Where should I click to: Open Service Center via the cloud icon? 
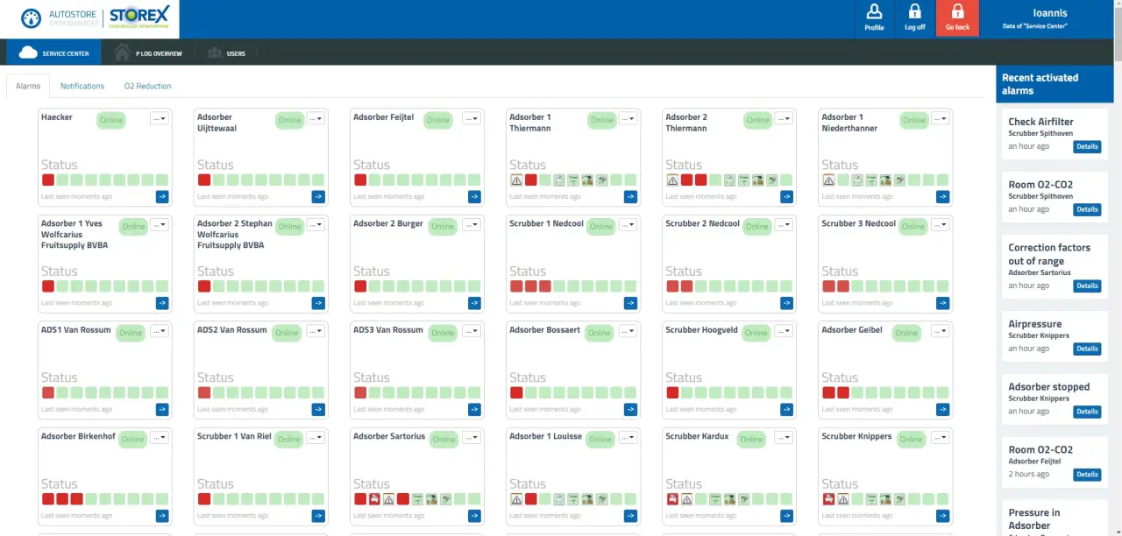tap(28, 53)
